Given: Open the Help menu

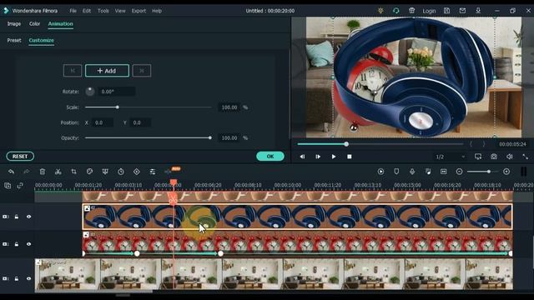Looking at the screenshot, I should tap(157, 11).
